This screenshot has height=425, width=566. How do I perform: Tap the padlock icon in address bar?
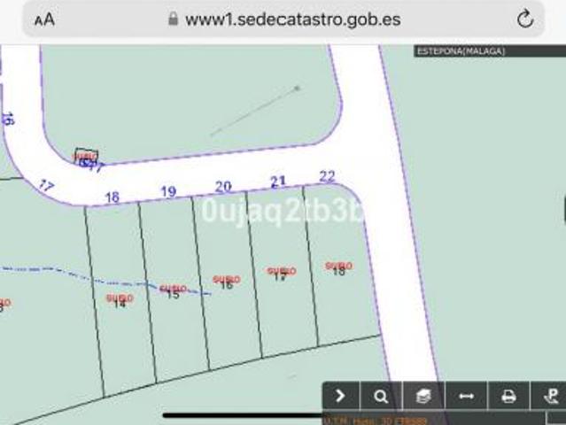click(x=174, y=19)
